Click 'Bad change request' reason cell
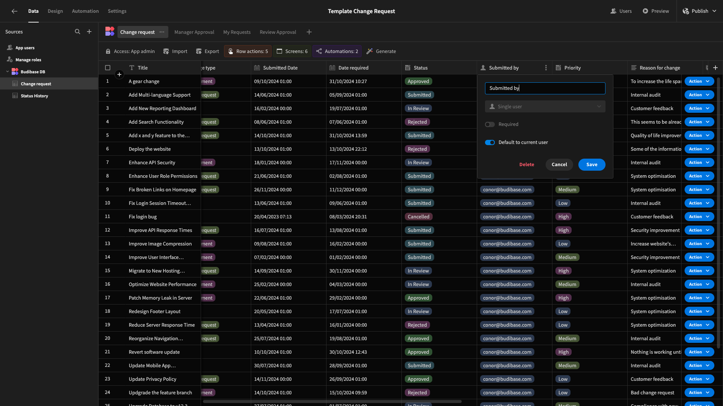Image resolution: width=723 pixels, height=406 pixels. pos(654,392)
